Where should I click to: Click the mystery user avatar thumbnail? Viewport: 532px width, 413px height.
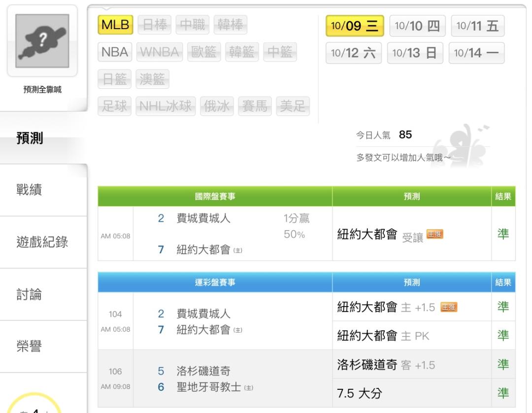click(42, 40)
